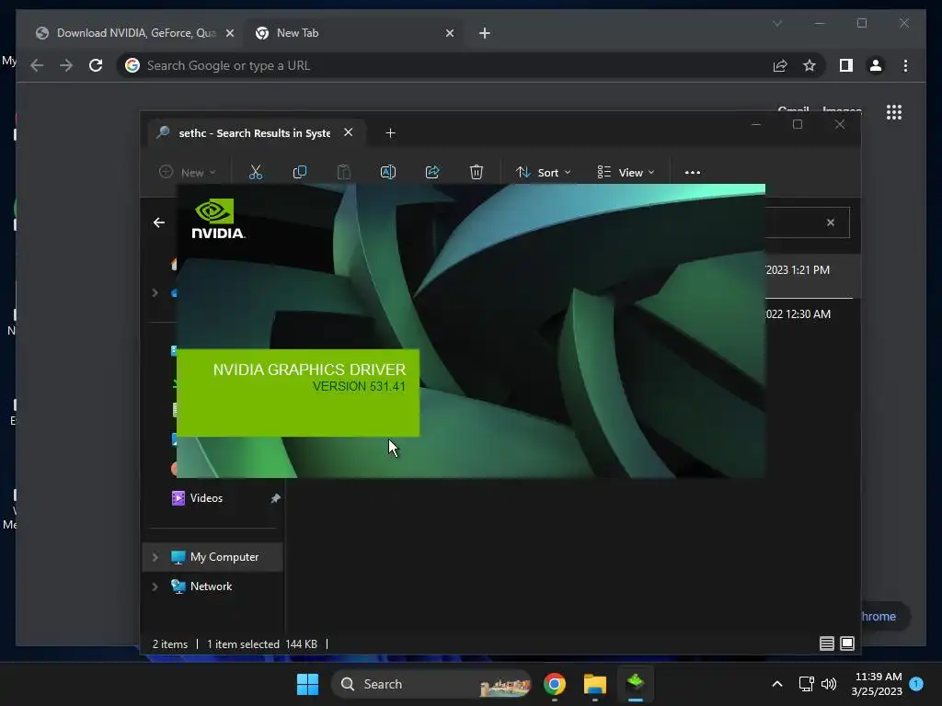Image resolution: width=942 pixels, height=706 pixels.
Task: Click the taskbar Search box
Action: (431, 684)
